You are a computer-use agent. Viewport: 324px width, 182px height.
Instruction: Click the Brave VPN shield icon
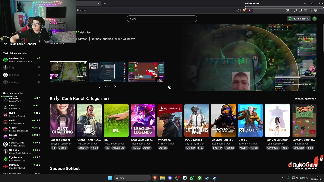coord(316,10)
